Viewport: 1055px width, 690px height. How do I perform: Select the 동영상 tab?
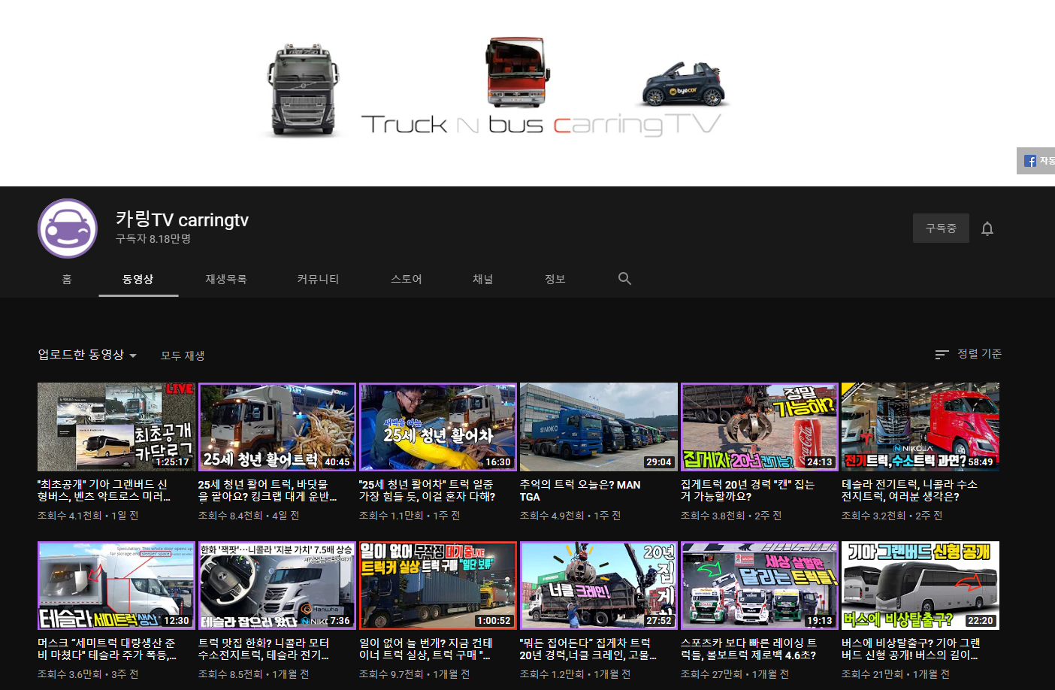tap(138, 279)
